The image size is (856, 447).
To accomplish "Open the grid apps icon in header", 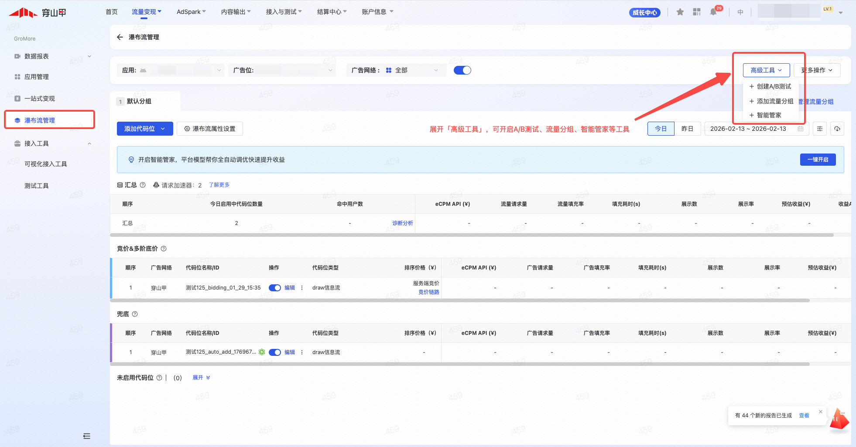I will pos(697,12).
